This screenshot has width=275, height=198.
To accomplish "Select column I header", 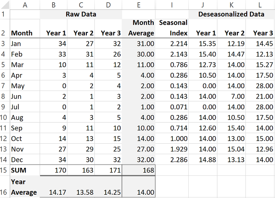I will click(172, 5).
